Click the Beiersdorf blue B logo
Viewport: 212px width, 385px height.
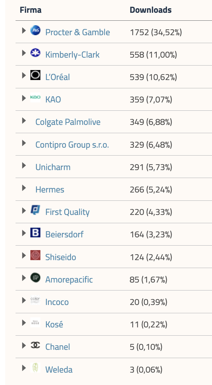click(35, 233)
